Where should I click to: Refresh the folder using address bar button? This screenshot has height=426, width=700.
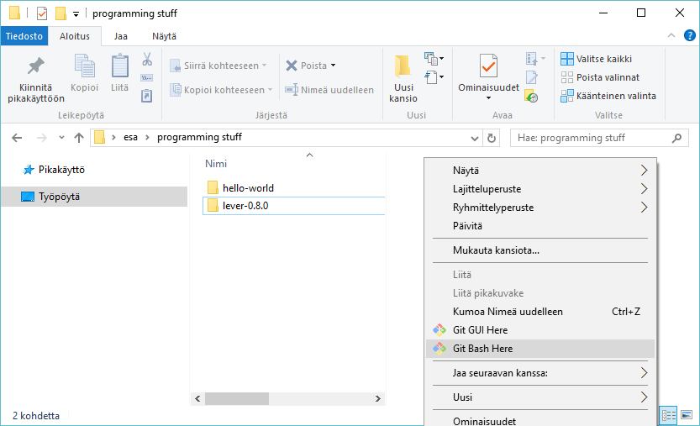point(492,138)
